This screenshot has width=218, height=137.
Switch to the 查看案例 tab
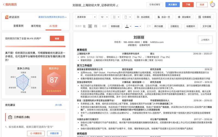coord(18,26)
